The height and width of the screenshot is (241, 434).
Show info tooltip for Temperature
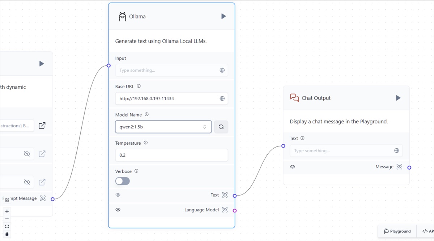pos(146,143)
